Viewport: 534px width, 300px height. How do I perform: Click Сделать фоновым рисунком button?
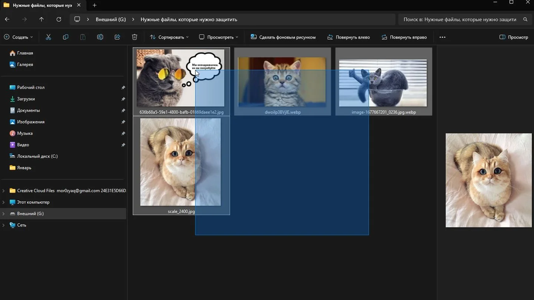pyautogui.click(x=283, y=37)
